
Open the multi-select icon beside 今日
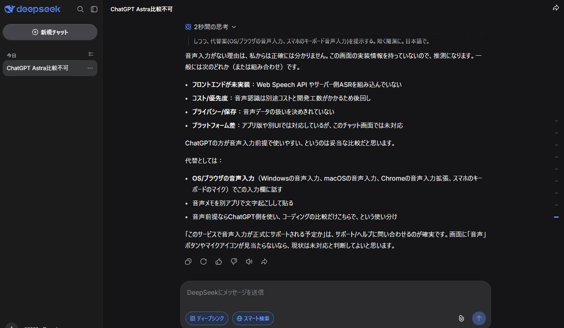[x=91, y=54]
